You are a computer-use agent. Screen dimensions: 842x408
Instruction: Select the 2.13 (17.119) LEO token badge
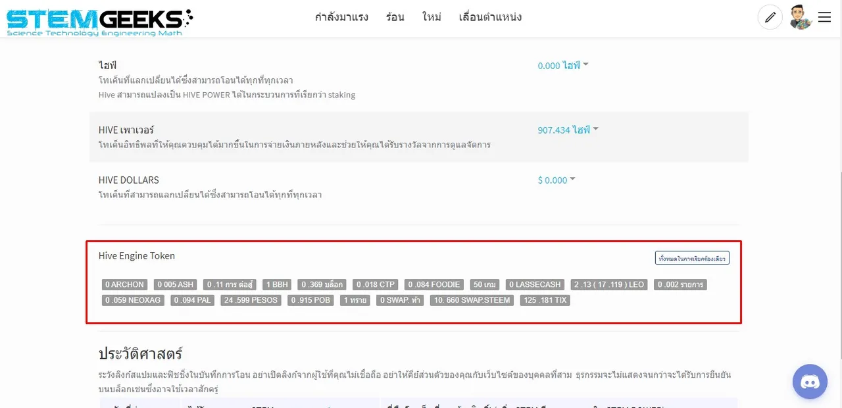click(609, 284)
